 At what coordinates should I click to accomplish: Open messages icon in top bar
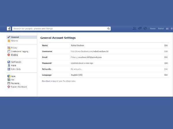140,28
